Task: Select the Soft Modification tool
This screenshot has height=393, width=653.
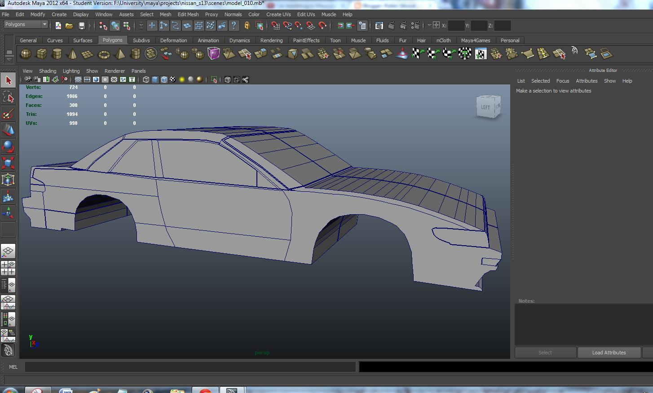Action: [8, 196]
